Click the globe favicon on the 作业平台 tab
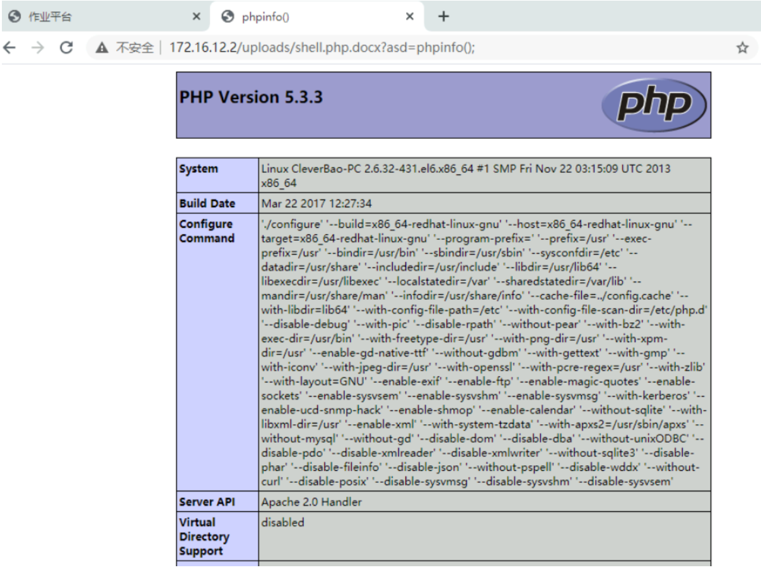Image resolution: width=761 pixels, height=582 pixels. coord(14,16)
